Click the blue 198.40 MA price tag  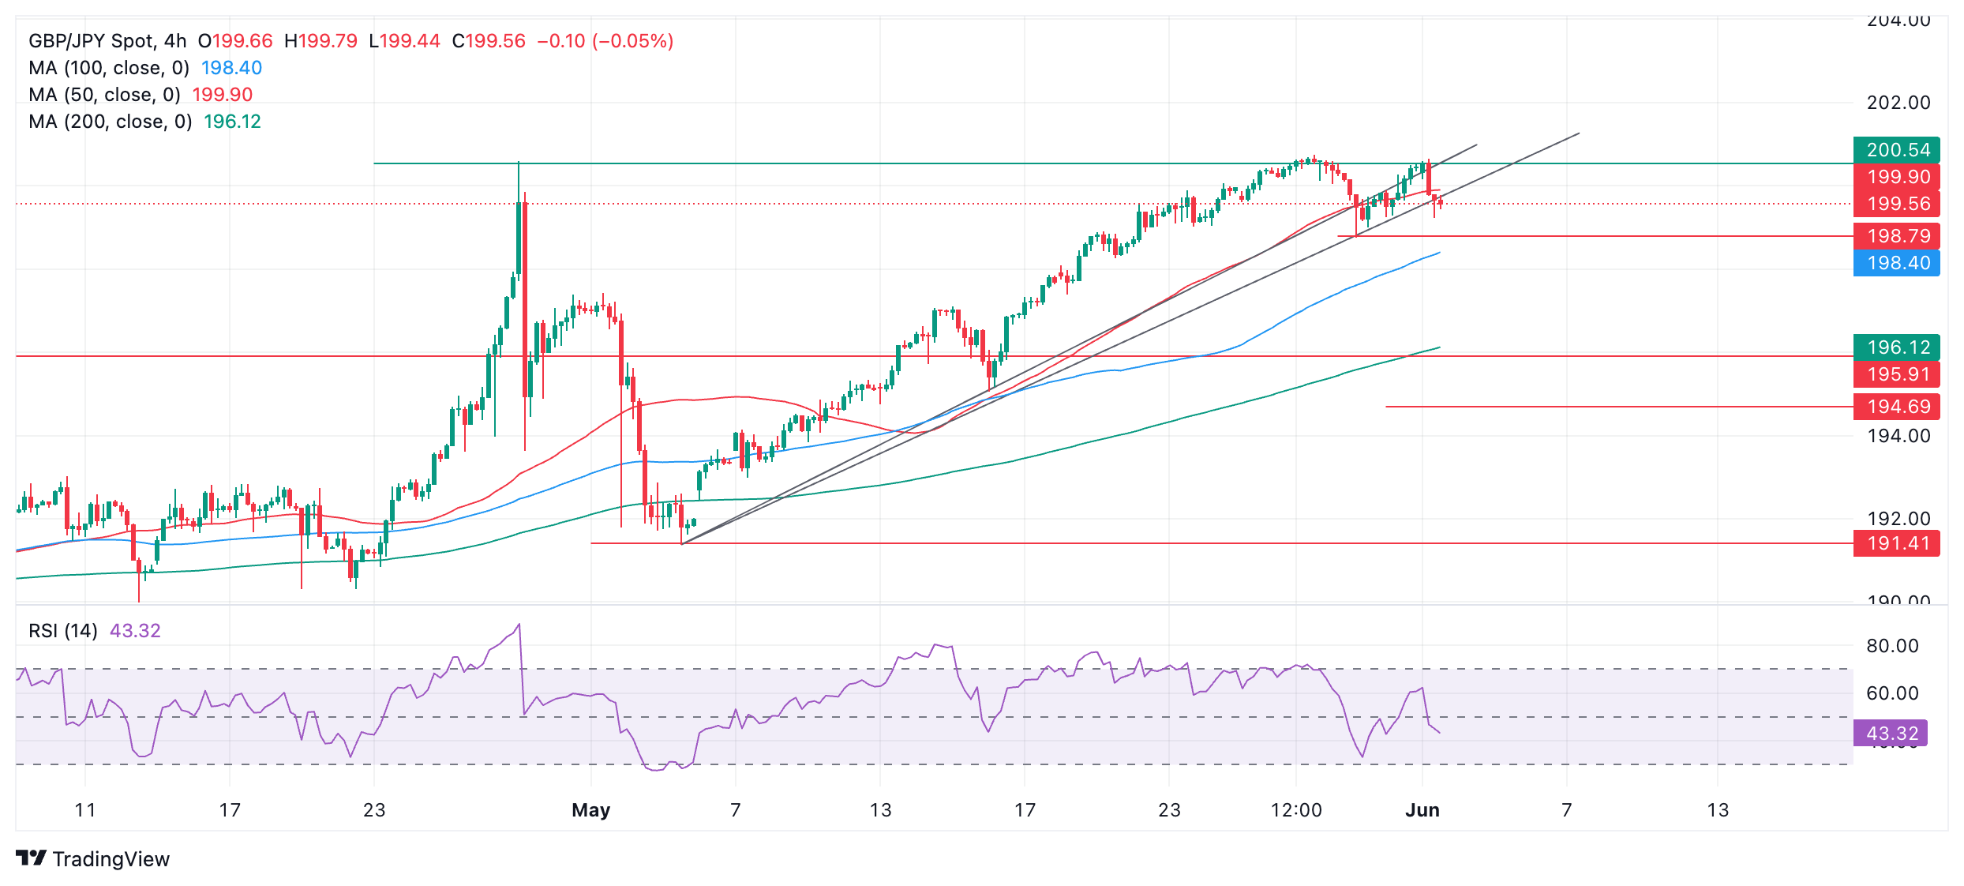pyautogui.click(x=1896, y=263)
